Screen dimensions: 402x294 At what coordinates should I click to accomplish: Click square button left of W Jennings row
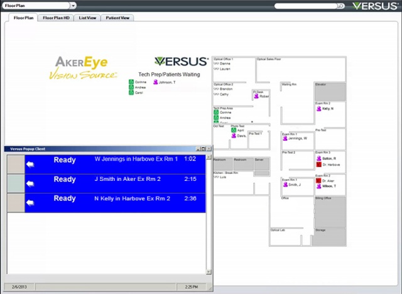pyautogui.click(x=16, y=165)
